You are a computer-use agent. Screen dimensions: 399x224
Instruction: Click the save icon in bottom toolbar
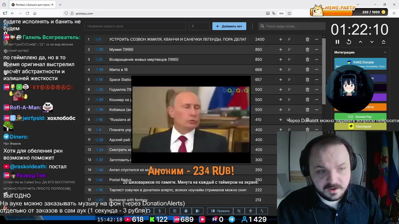coord(175,211)
